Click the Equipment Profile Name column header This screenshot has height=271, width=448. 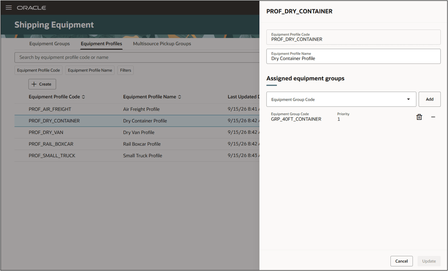(x=149, y=97)
